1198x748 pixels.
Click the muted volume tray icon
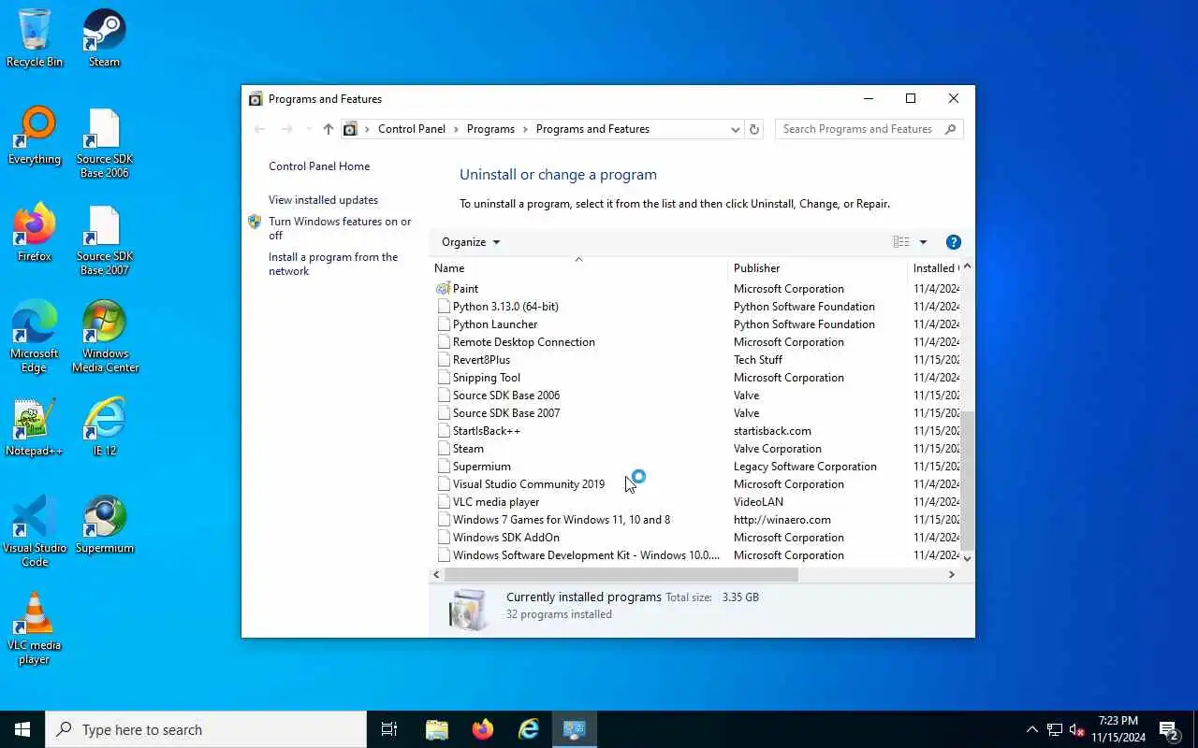(1077, 730)
